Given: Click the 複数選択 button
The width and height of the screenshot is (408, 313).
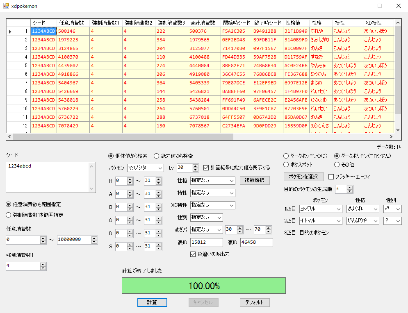Looking at the screenshot, I should [x=255, y=180].
